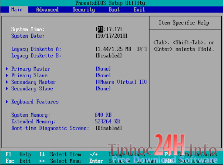The image size is (223, 165).
Task: Click the PhoenixBIOS Setup Utility title
Action: tap(110, 3)
